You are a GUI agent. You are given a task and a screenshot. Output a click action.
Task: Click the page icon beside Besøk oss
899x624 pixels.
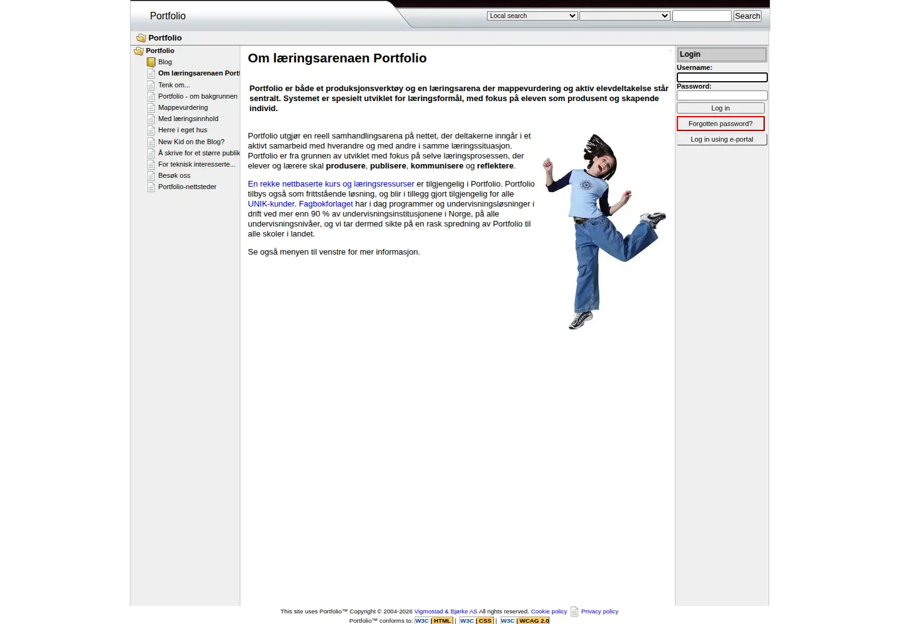click(151, 176)
